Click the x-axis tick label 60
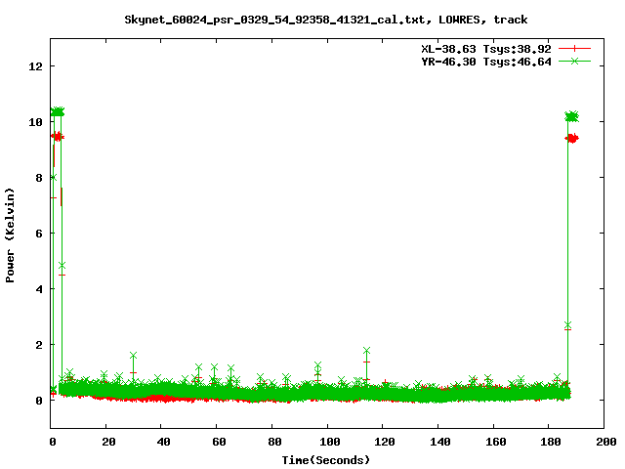This screenshot has width=625, height=469. coord(219,442)
